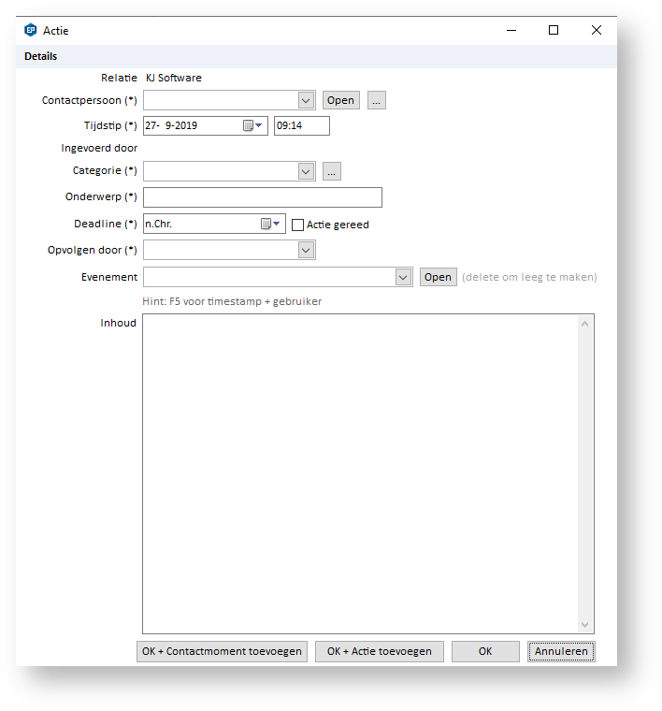662x711 pixels.
Task: Click the ellipsis button next to Contactpersoon
Action: (x=376, y=101)
